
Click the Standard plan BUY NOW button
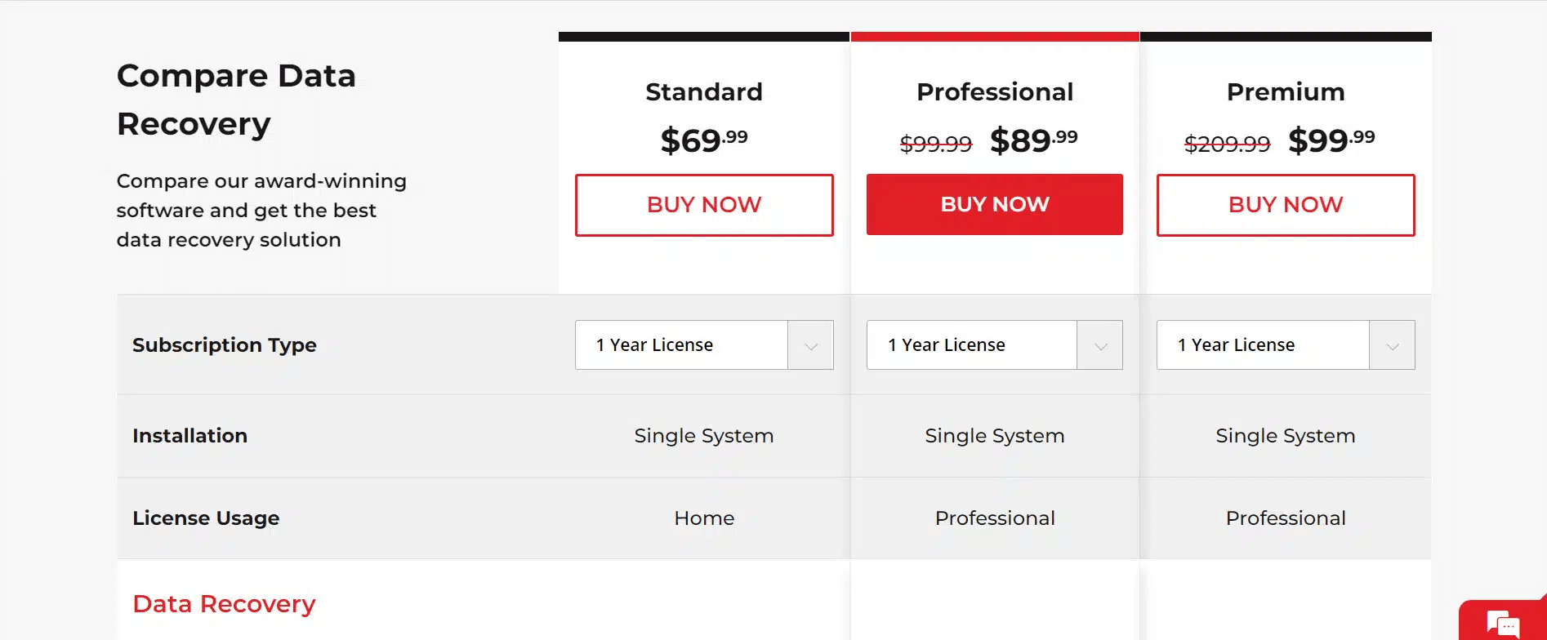[704, 205]
